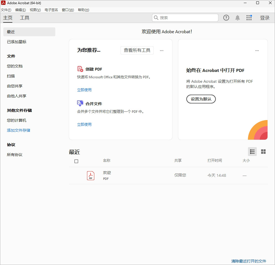
Task: Click the Adobe apps grid icon
Action: [249, 17]
